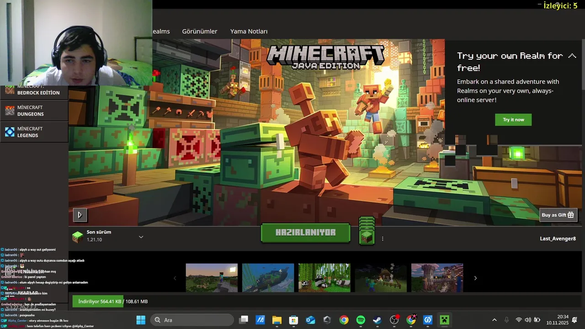Click the stacked chest installations icon
This screenshot has height=329, width=585.
point(367,231)
